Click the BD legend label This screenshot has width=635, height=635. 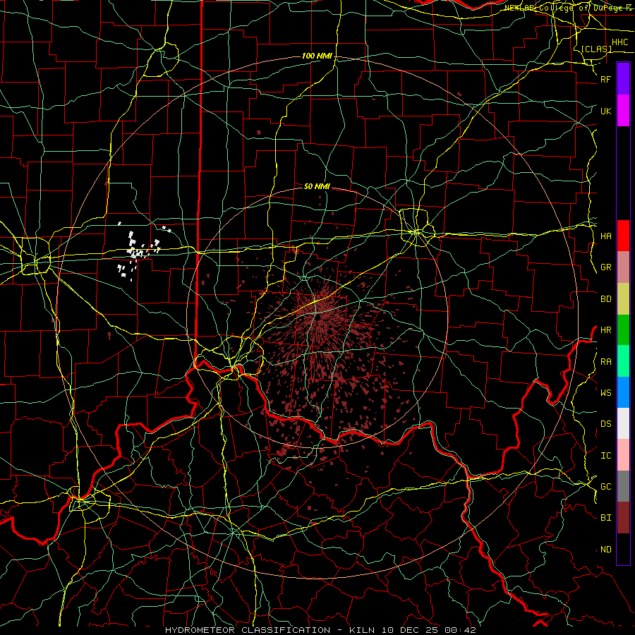point(605,299)
